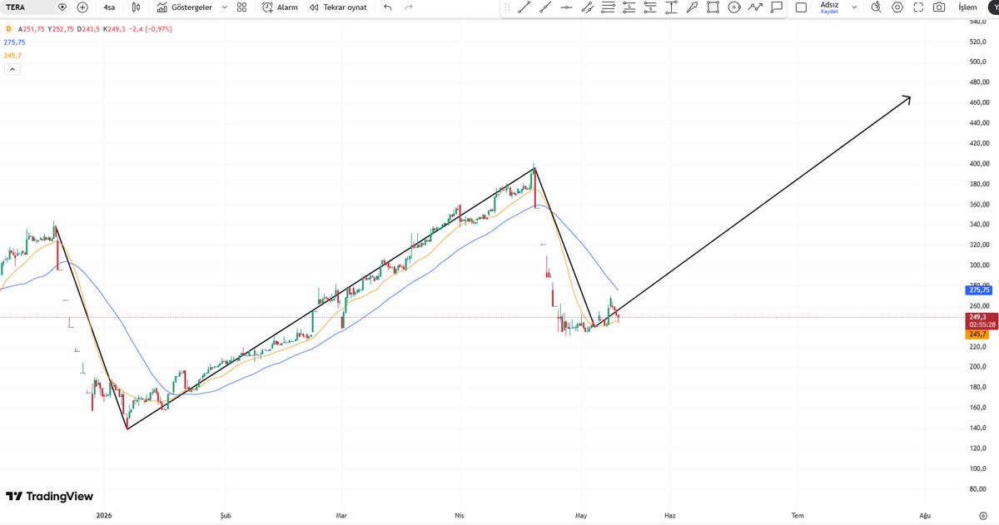Open the quick search magnifier icon
The height and width of the screenshot is (525, 999).
click(876, 7)
